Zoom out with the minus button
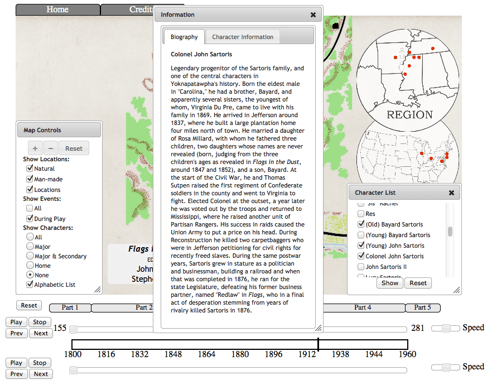492x380 pixels. [x=50, y=148]
